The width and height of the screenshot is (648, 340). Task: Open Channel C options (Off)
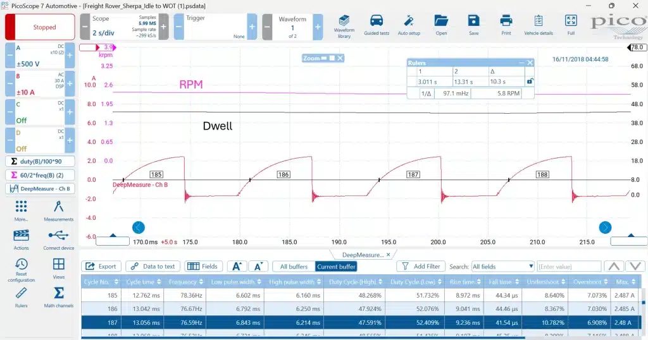[40, 112]
